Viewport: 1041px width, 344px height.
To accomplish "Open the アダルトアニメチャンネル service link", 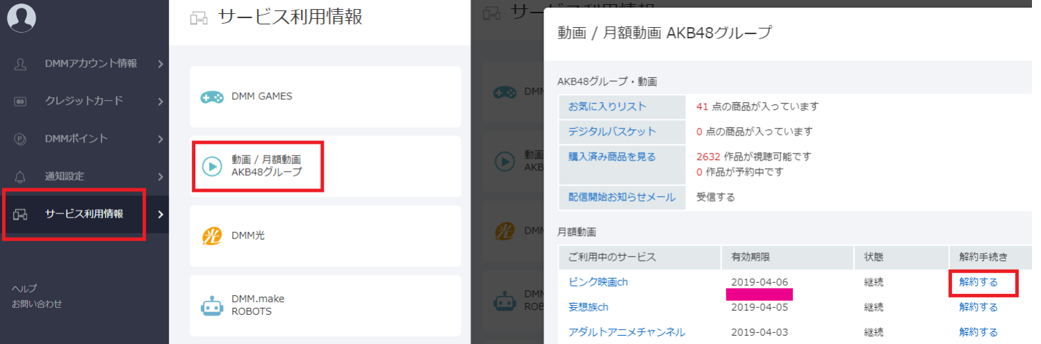I will [x=627, y=332].
